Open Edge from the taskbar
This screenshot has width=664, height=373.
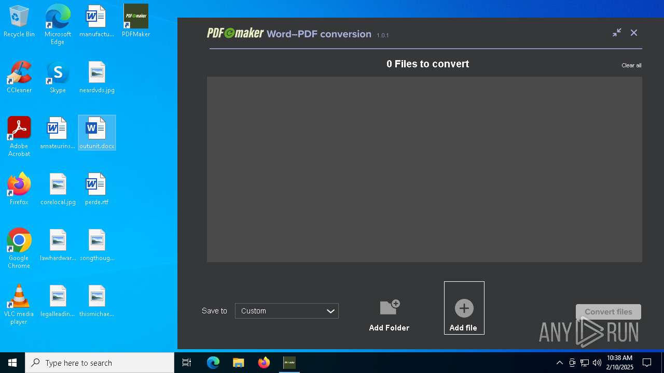213,363
